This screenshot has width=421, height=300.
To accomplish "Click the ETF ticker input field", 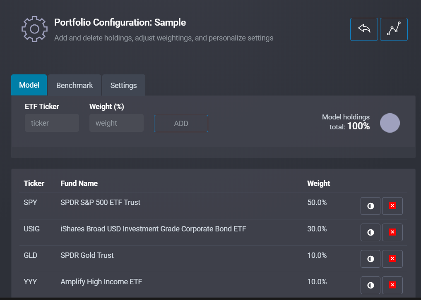I will [x=52, y=123].
